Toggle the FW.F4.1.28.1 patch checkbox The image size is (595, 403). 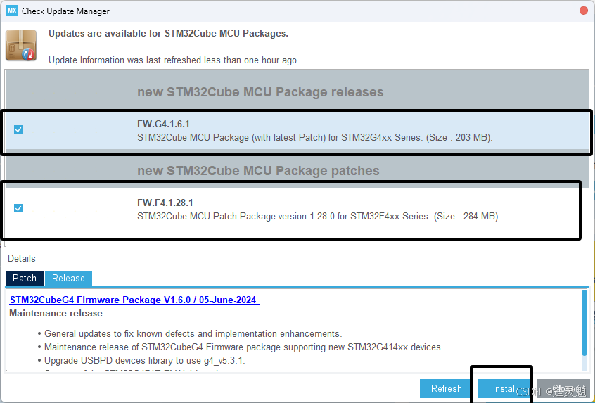coord(18,208)
